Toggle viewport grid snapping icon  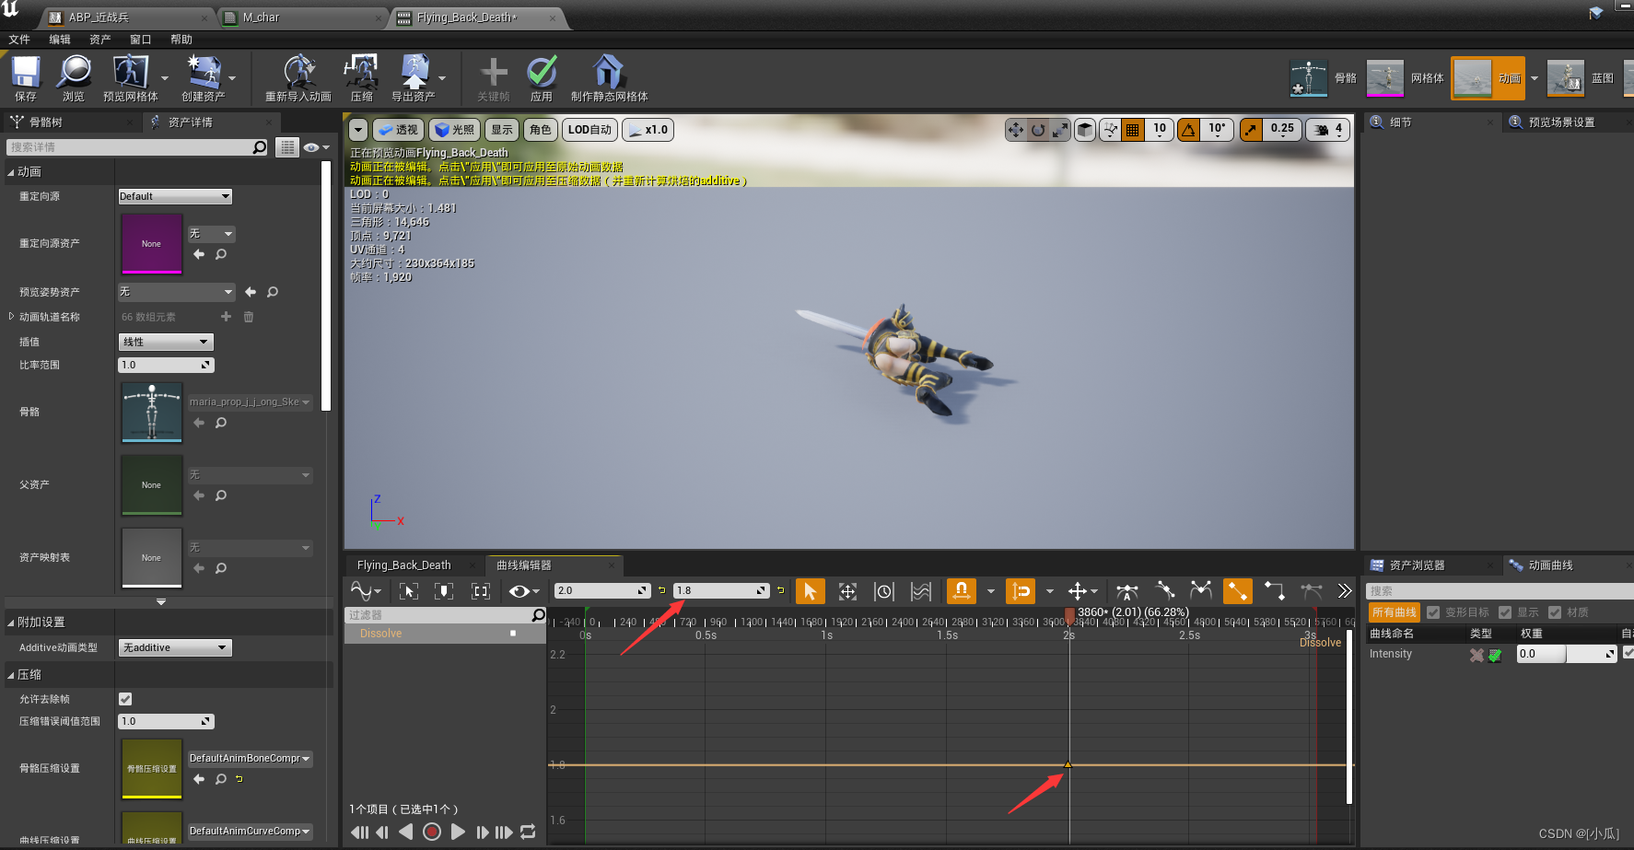(x=1133, y=130)
